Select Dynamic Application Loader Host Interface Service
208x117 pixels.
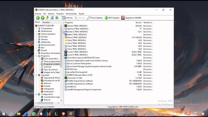[x=109, y=61]
